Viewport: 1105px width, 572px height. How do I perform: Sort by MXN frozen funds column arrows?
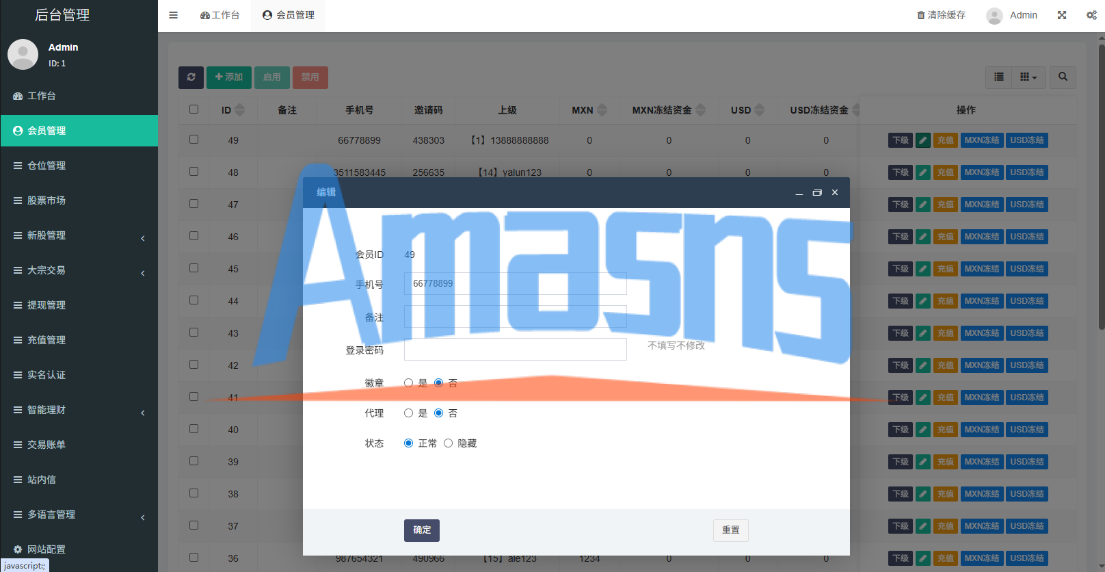(x=700, y=110)
